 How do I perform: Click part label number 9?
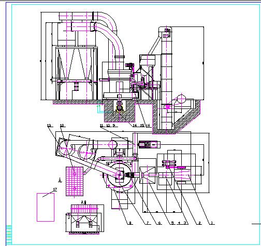pos(114,125)
